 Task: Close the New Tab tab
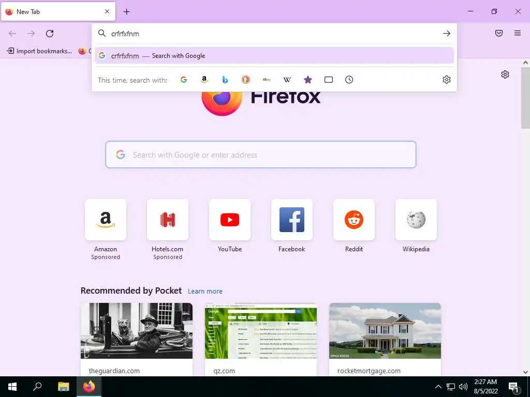click(107, 11)
